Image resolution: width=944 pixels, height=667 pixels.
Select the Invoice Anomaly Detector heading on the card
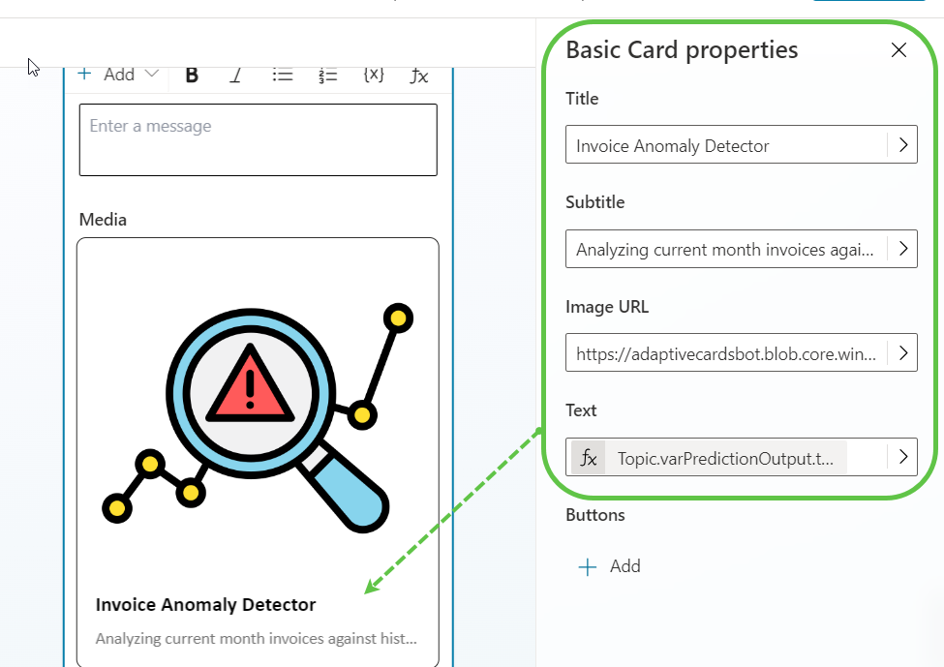click(x=205, y=604)
